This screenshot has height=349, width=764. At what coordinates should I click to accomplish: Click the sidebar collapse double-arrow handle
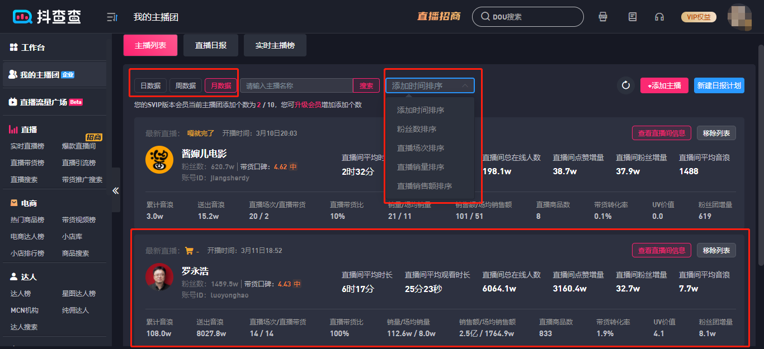(116, 190)
